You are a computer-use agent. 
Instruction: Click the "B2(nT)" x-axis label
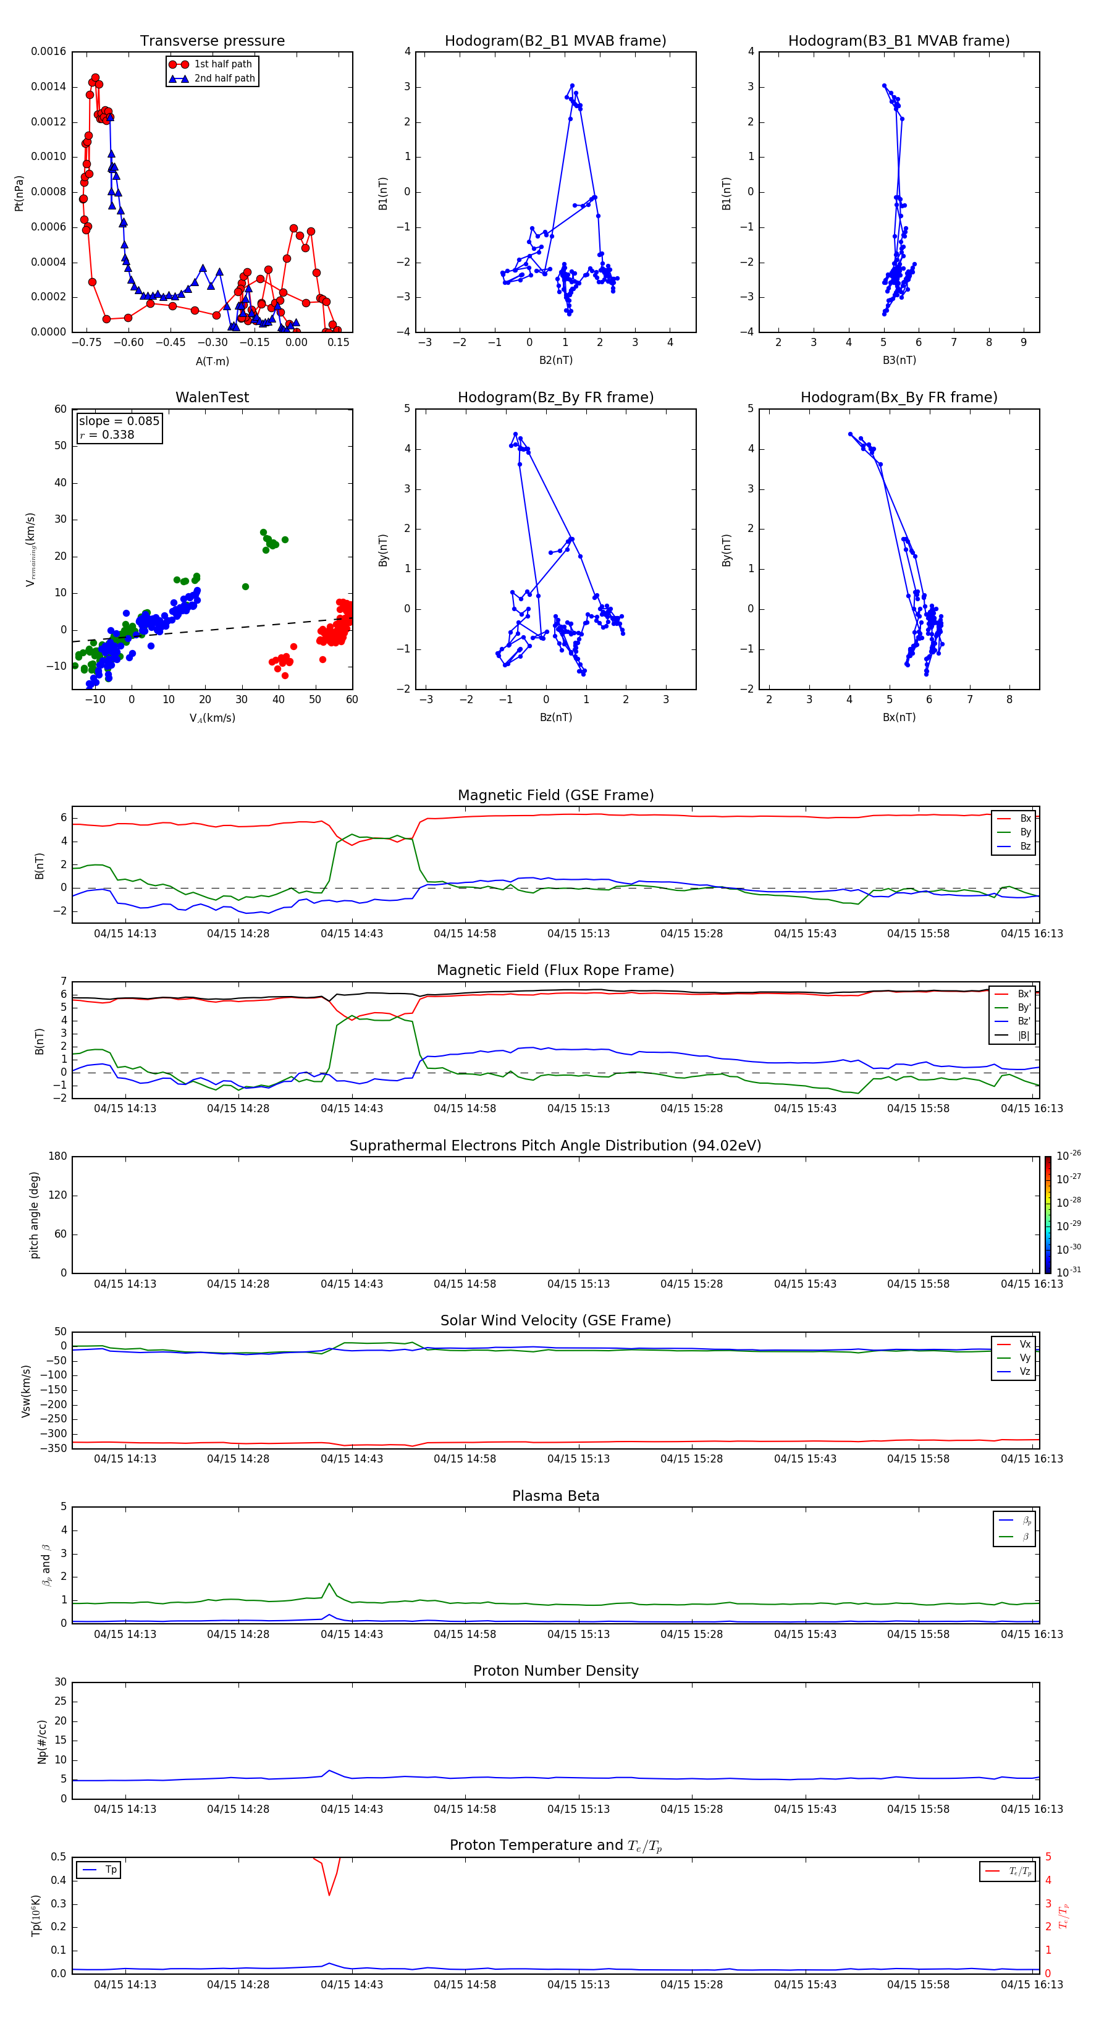point(555,360)
